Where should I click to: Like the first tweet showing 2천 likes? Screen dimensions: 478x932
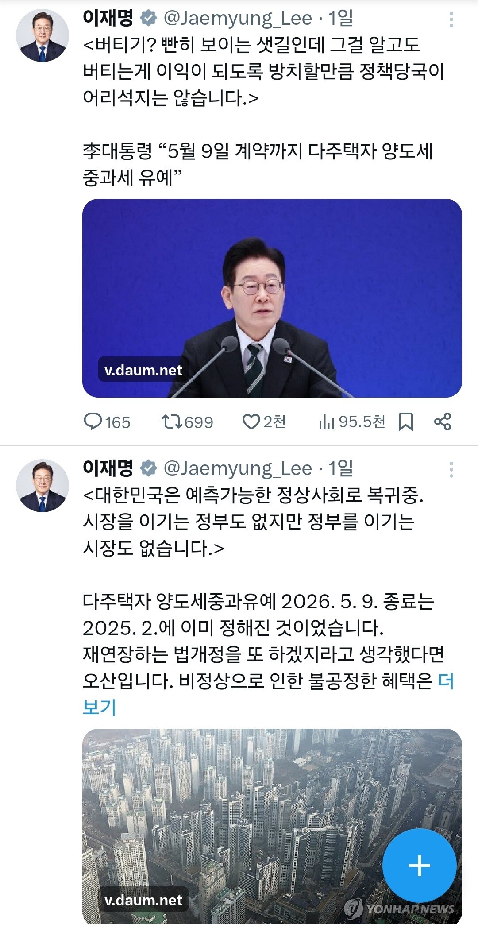(264, 422)
